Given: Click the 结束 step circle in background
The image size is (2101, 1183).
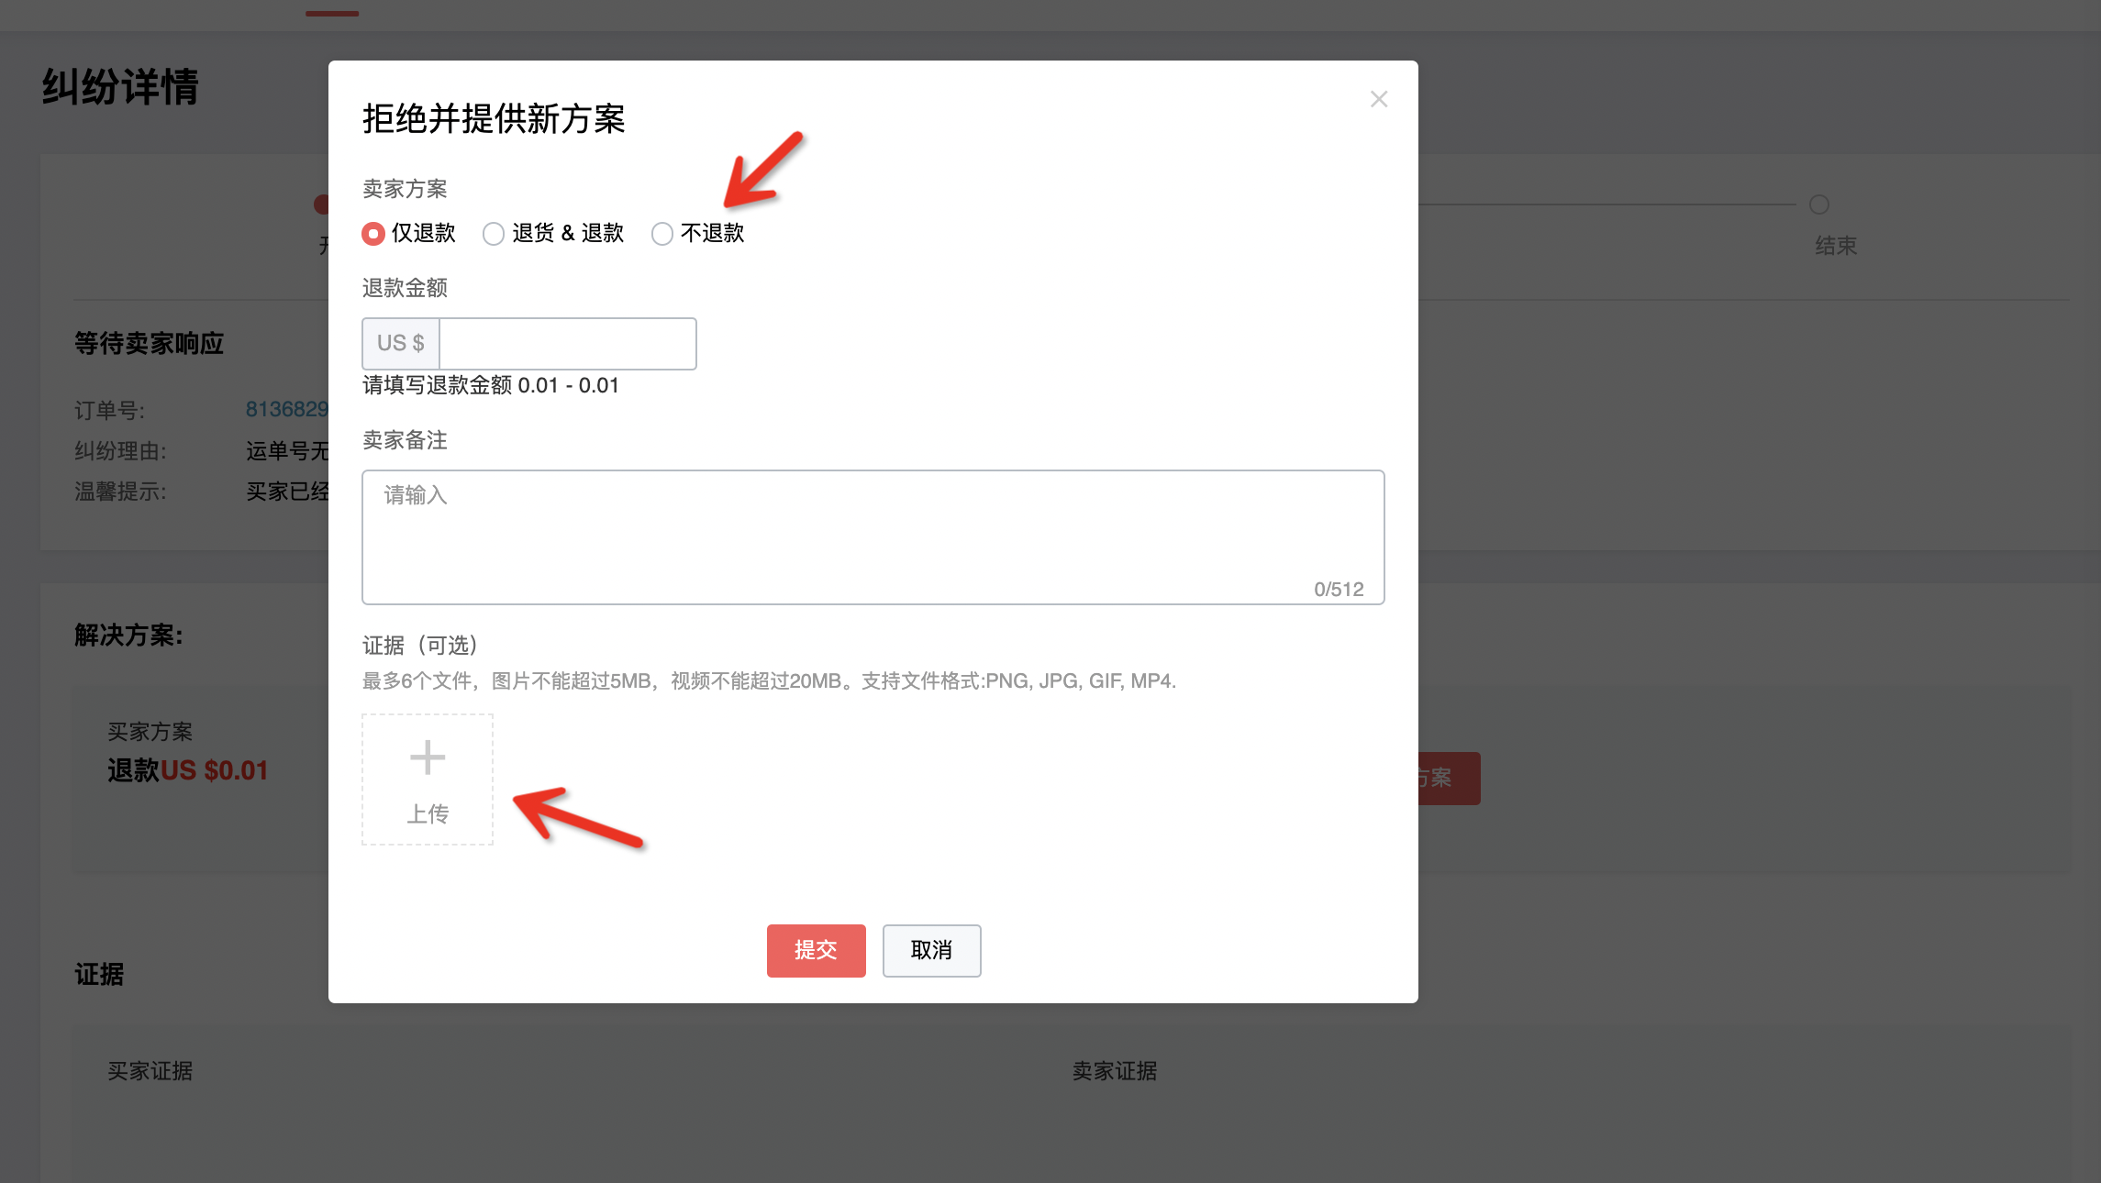Looking at the screenshot, I should tap(1818, 205).
